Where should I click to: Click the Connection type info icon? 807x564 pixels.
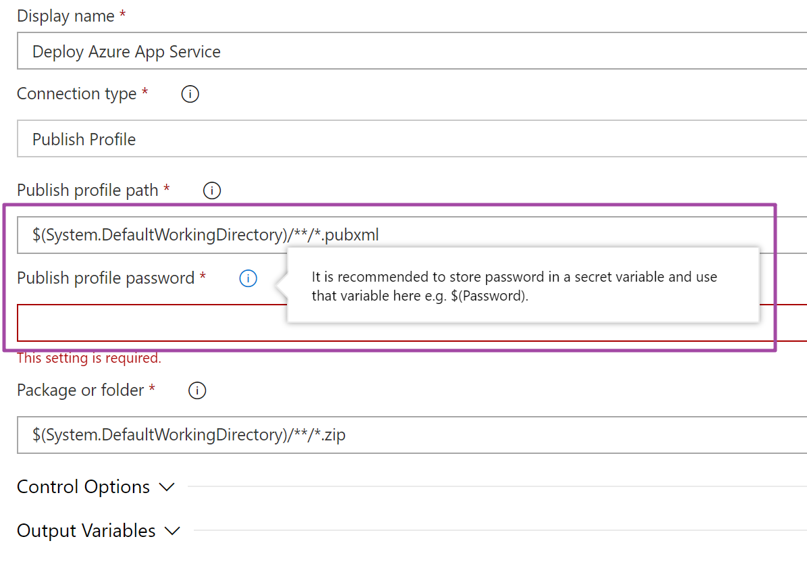point(190,95)
